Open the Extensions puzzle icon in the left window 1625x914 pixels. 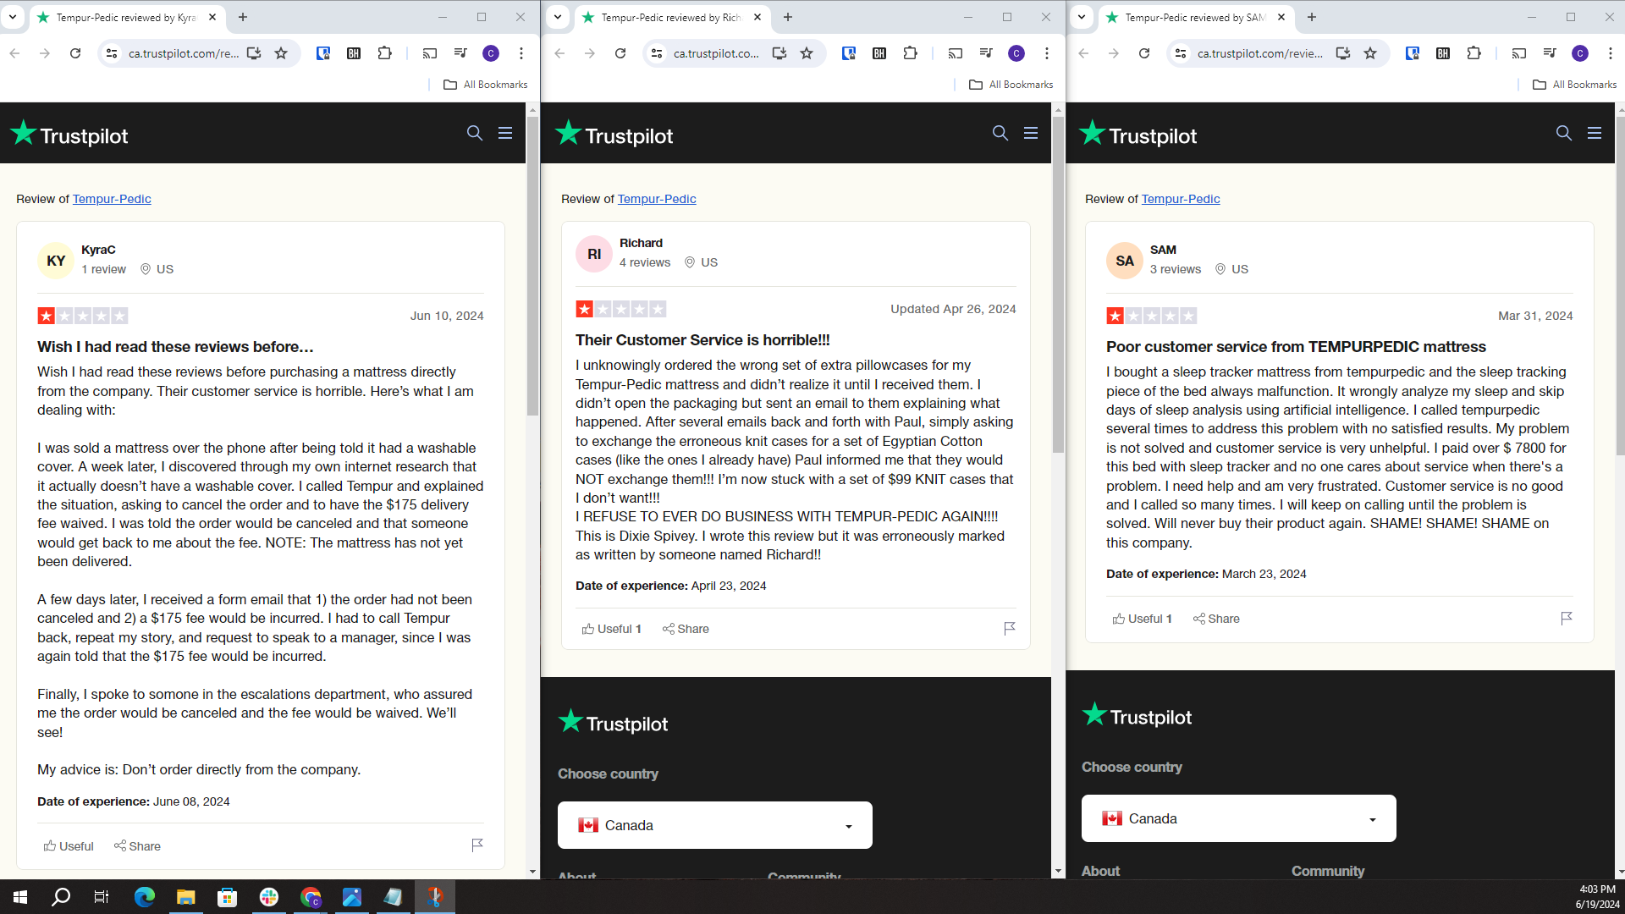[384, 53]
